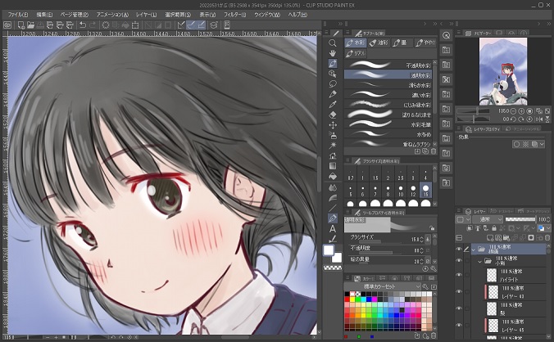The height and width of the screenshot is (342, 554).
Task: Collapse the 小物 folder
Action: [479, 261]
